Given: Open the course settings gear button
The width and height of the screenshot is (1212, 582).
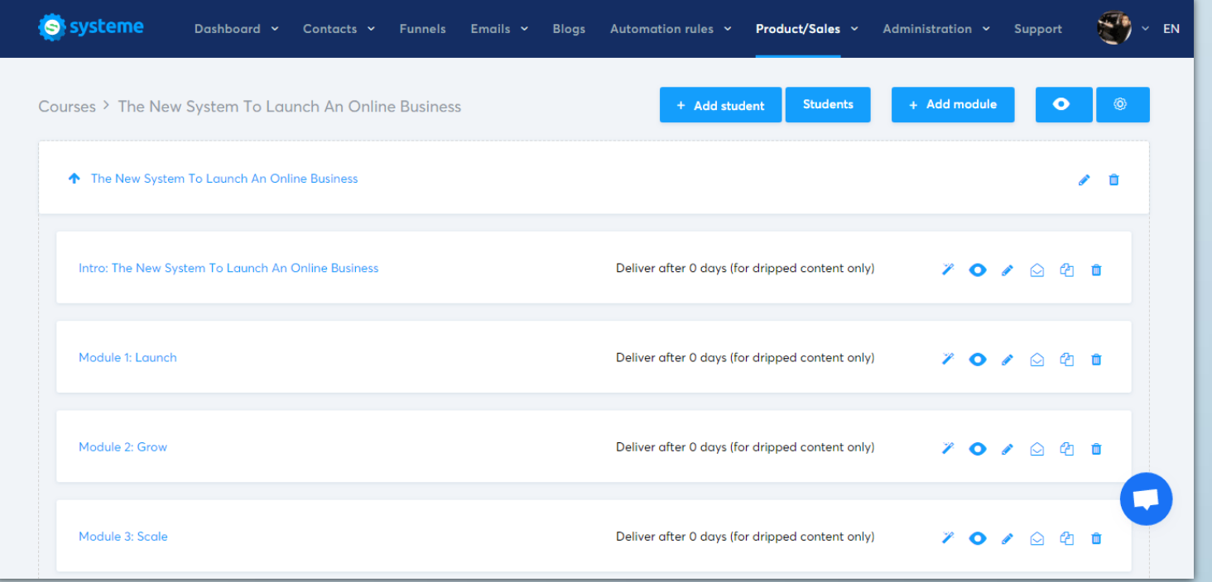Looking at the screenshot, I should [x=1122, y=105].
